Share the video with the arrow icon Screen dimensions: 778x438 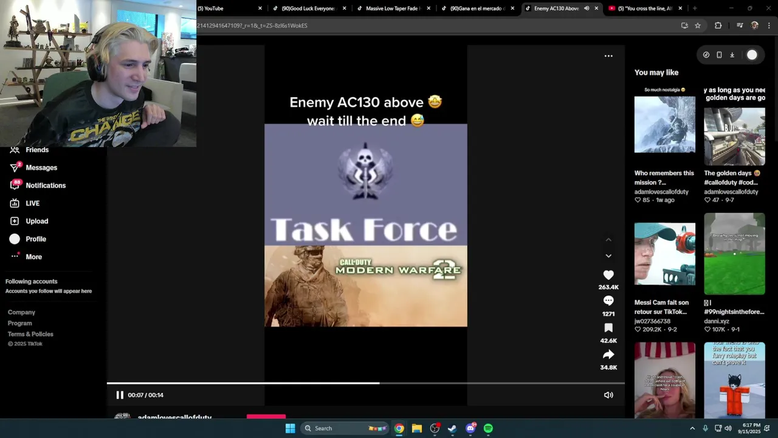pos(608,355)
